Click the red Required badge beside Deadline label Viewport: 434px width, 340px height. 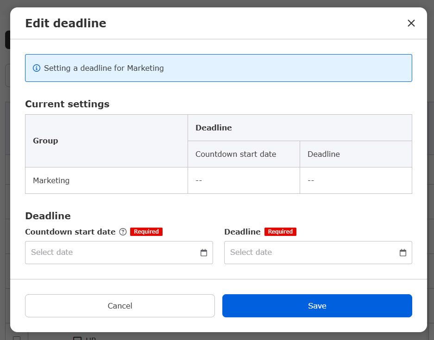(280, 232)
